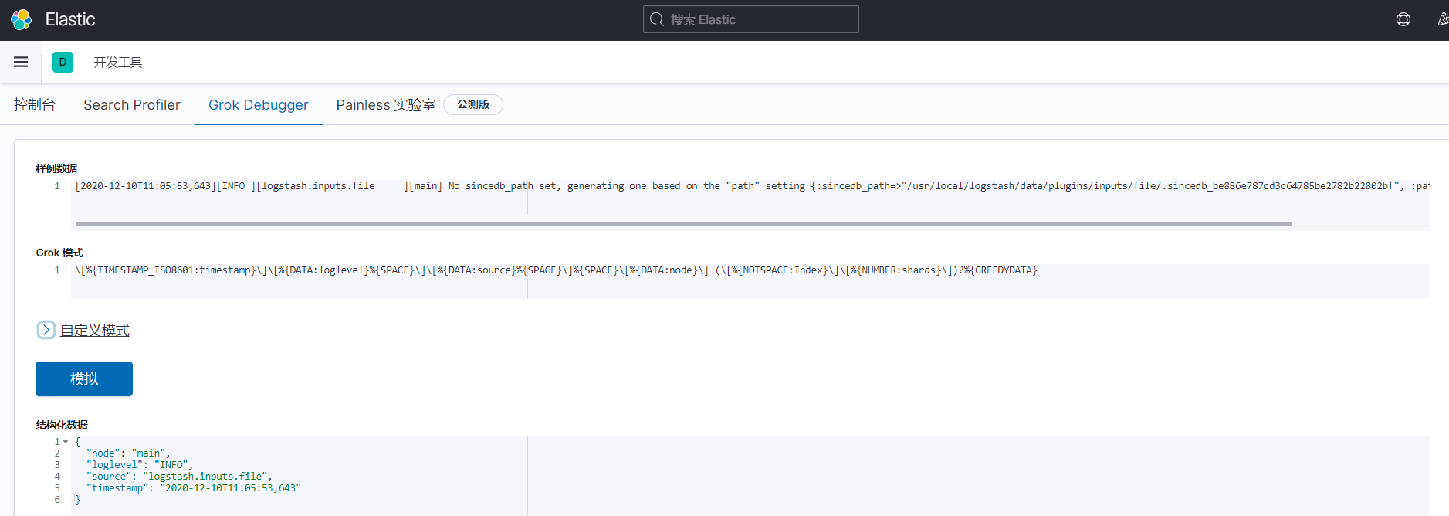Click the 样例数据 label
Viewport: 1449px width, 516px height.
[x=56, y=168]
